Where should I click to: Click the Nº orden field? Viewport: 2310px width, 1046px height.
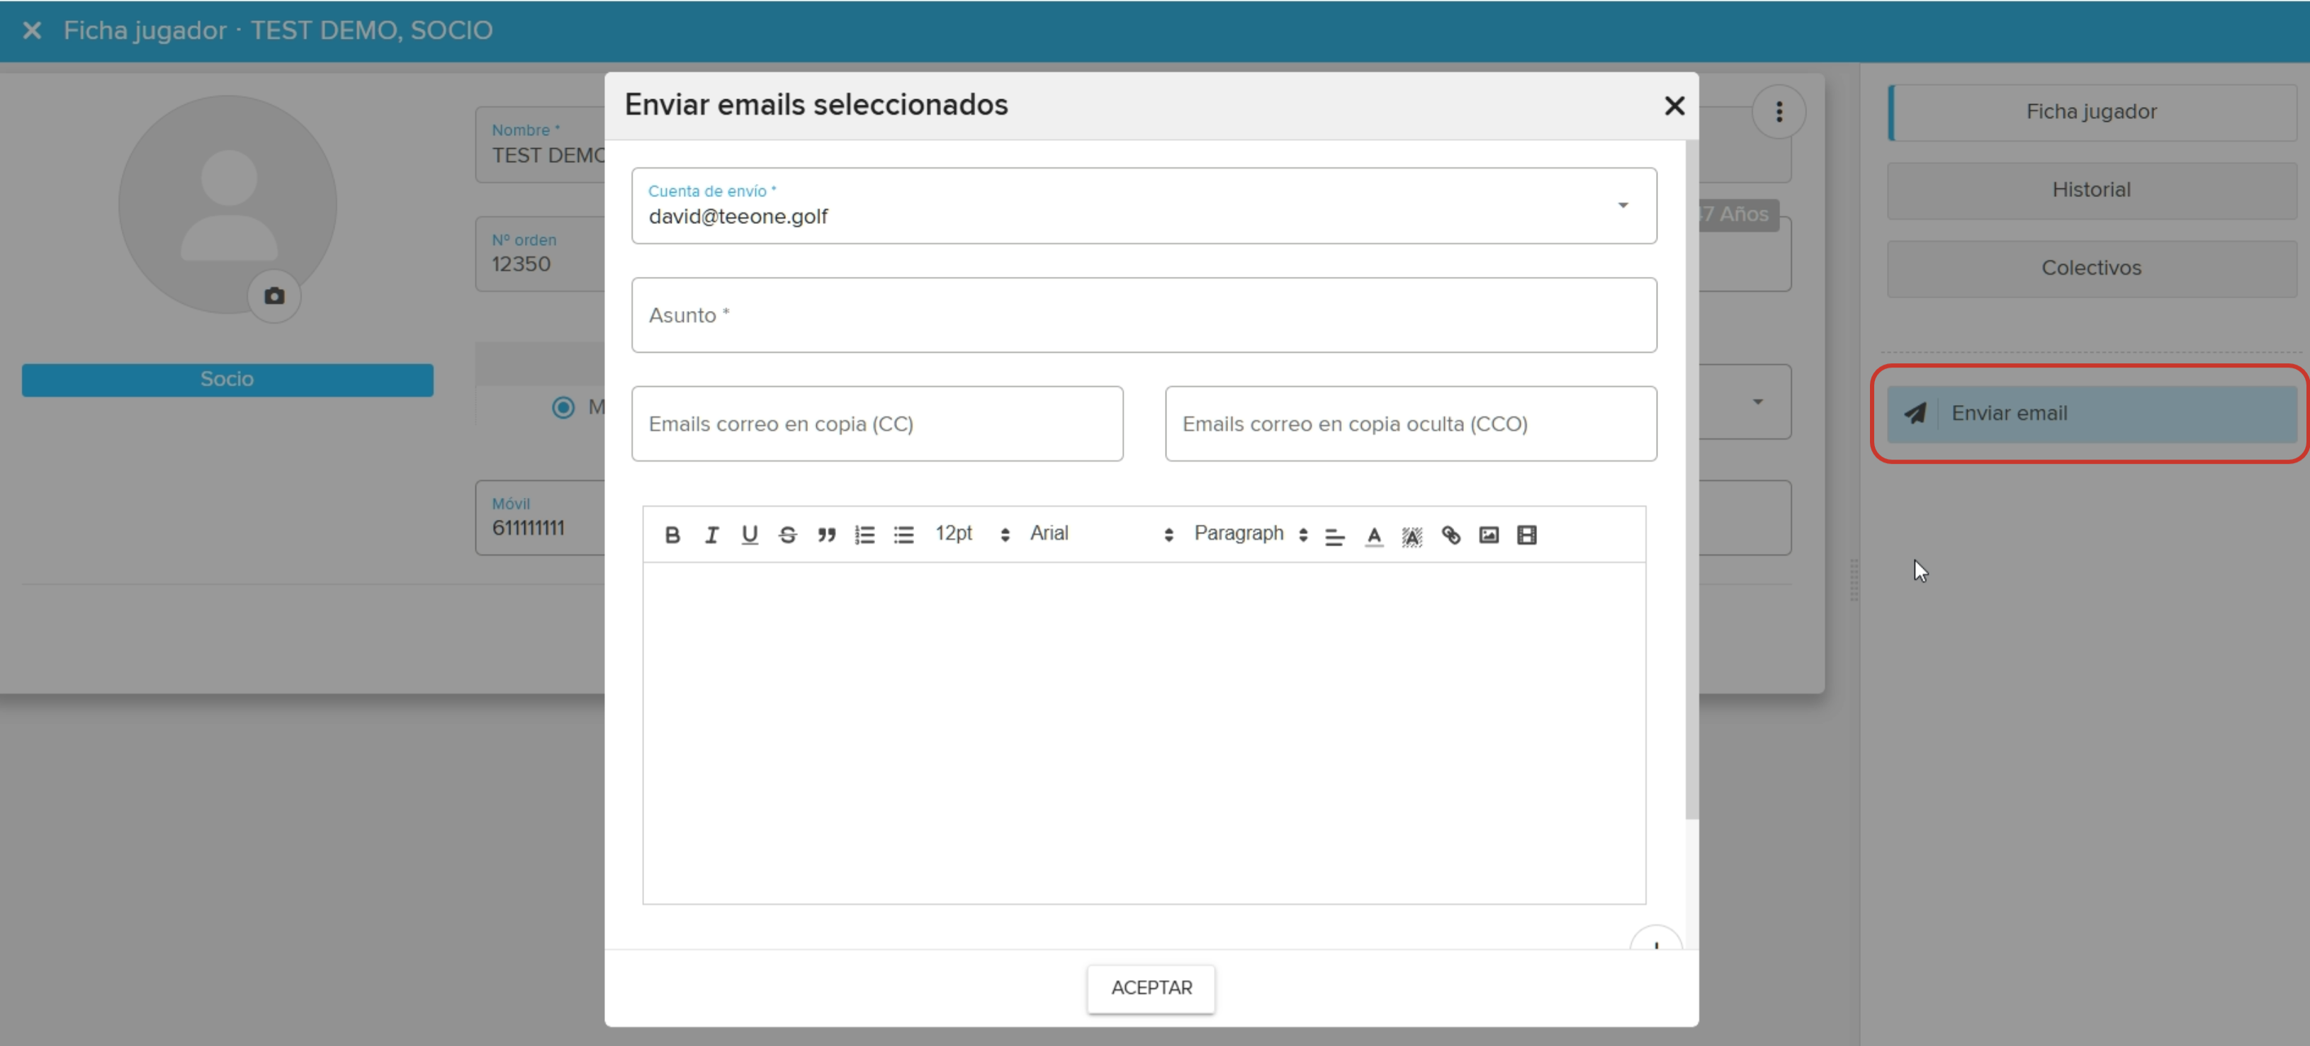coord(541,254)
